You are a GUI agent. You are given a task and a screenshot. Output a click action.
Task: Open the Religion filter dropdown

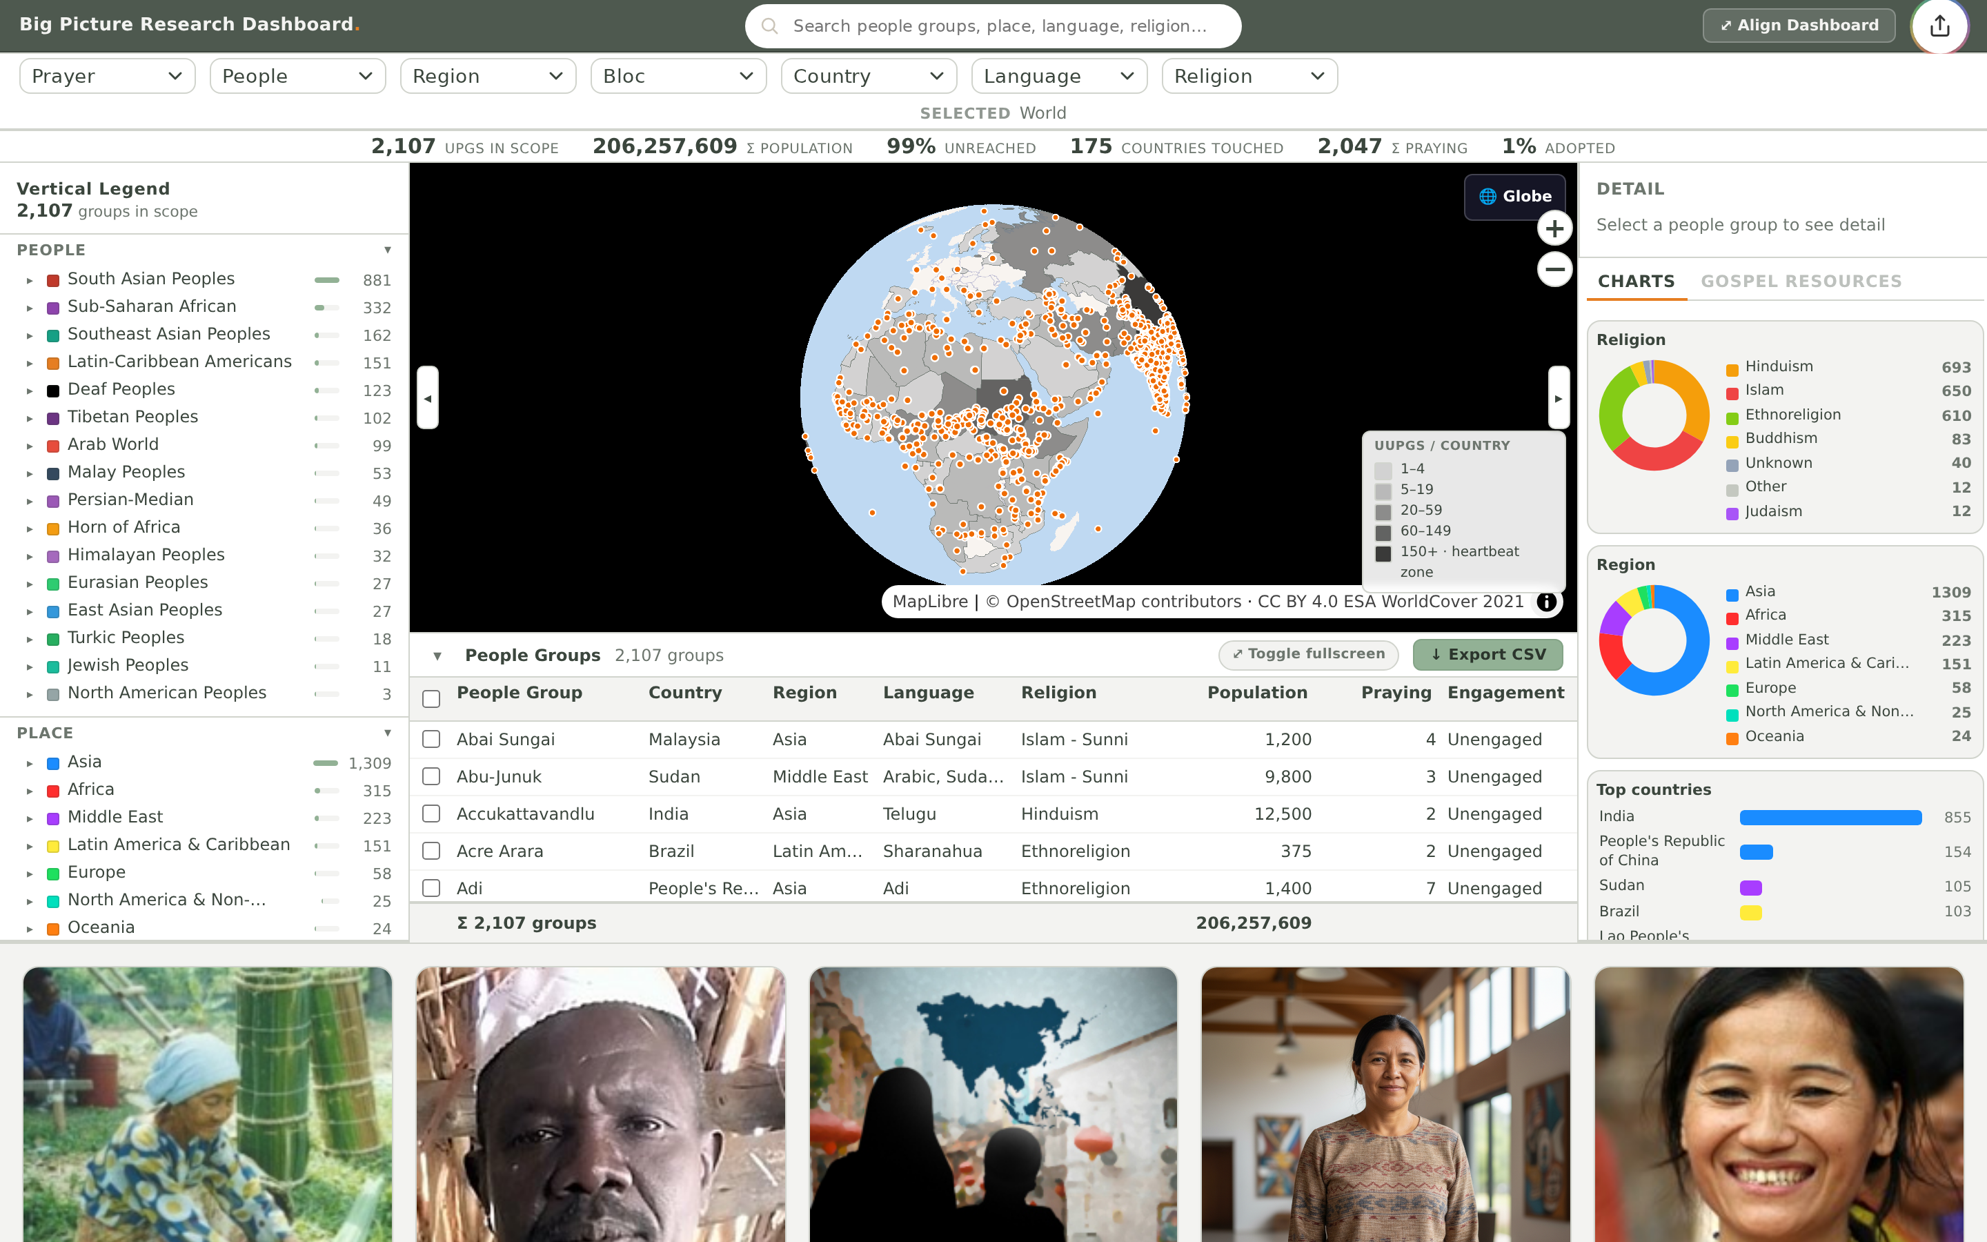(x=1249, y=77)
